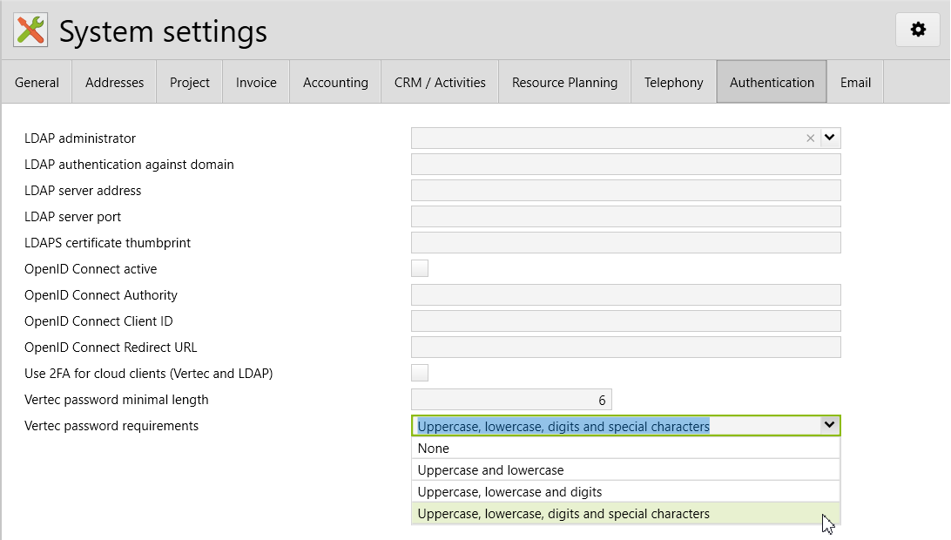Click the LDAPS certificate thumbprint field
Viewport: 951px width, 540px height.
coord(624,242)
